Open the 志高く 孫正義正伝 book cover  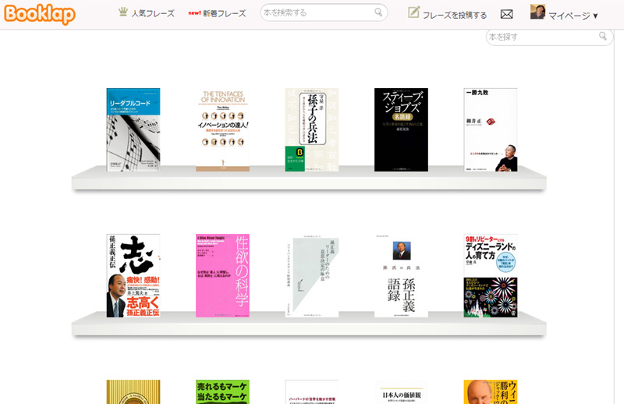(x=133, y=275)
